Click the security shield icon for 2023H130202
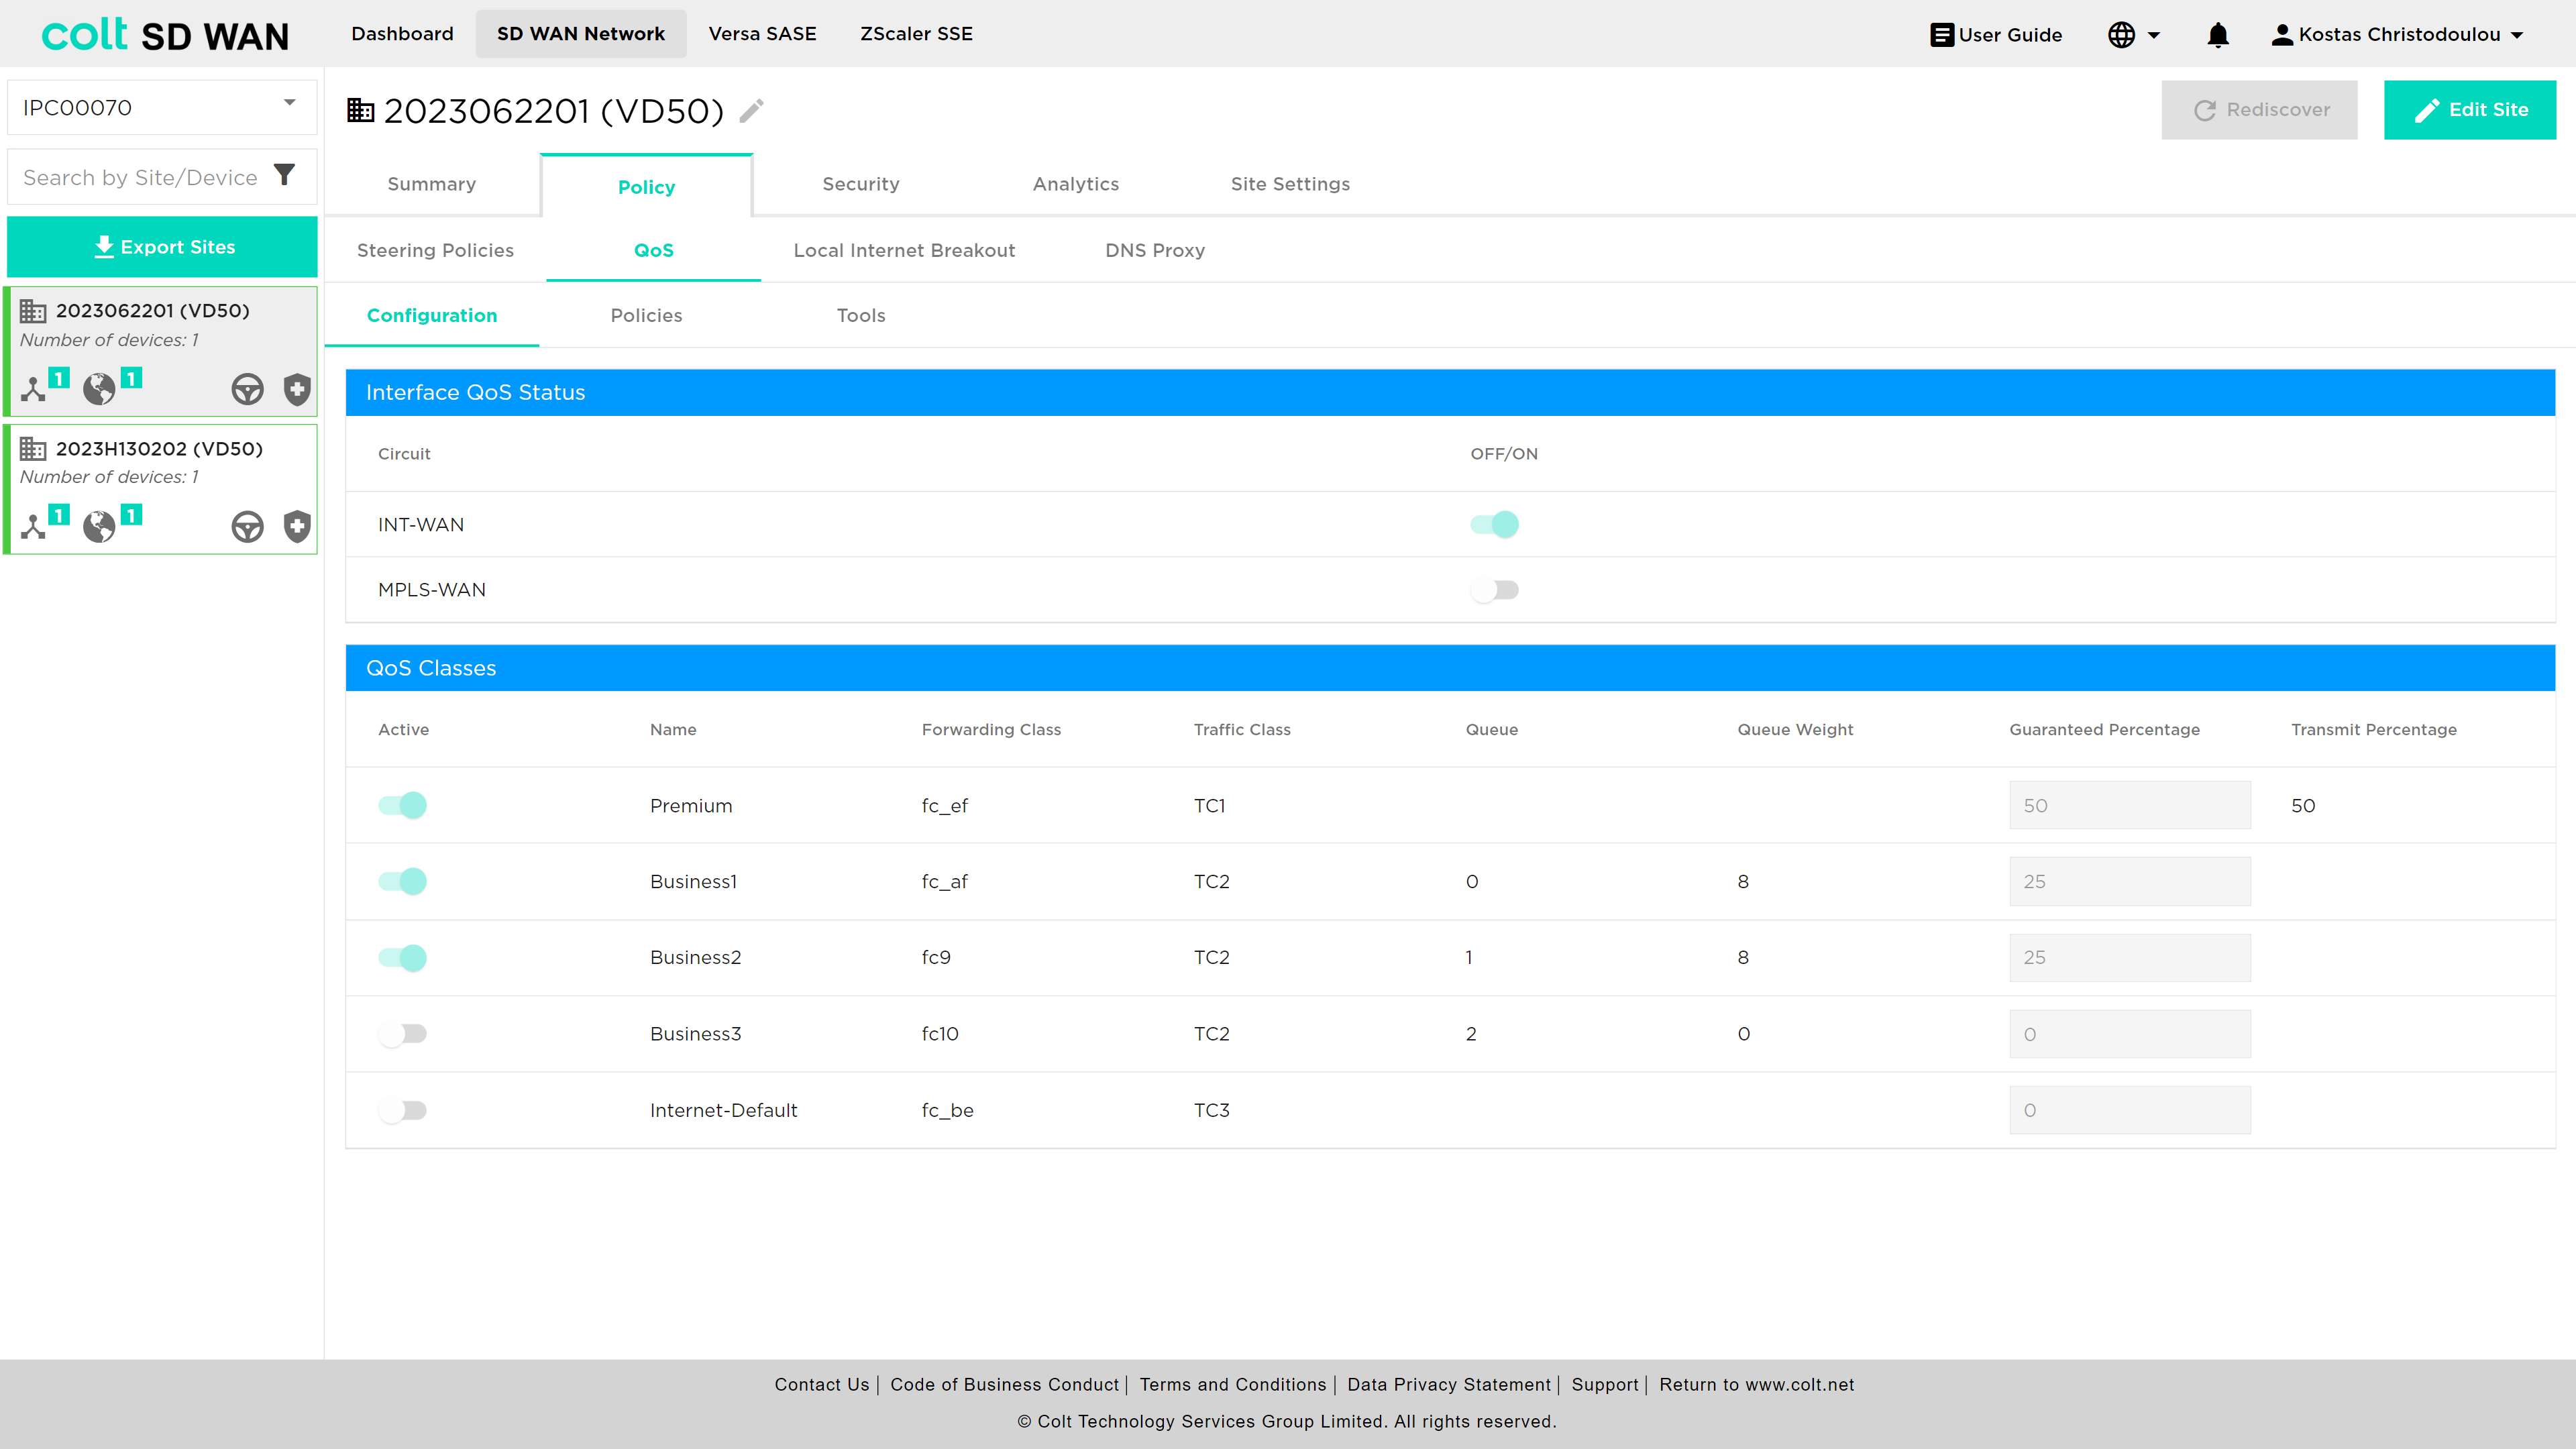The image size is (2576, 1449). point(297,526)
